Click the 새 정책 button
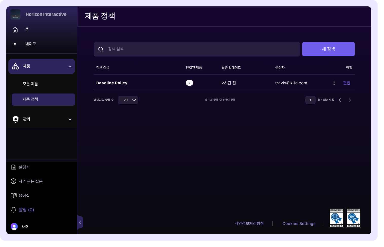 328,49
